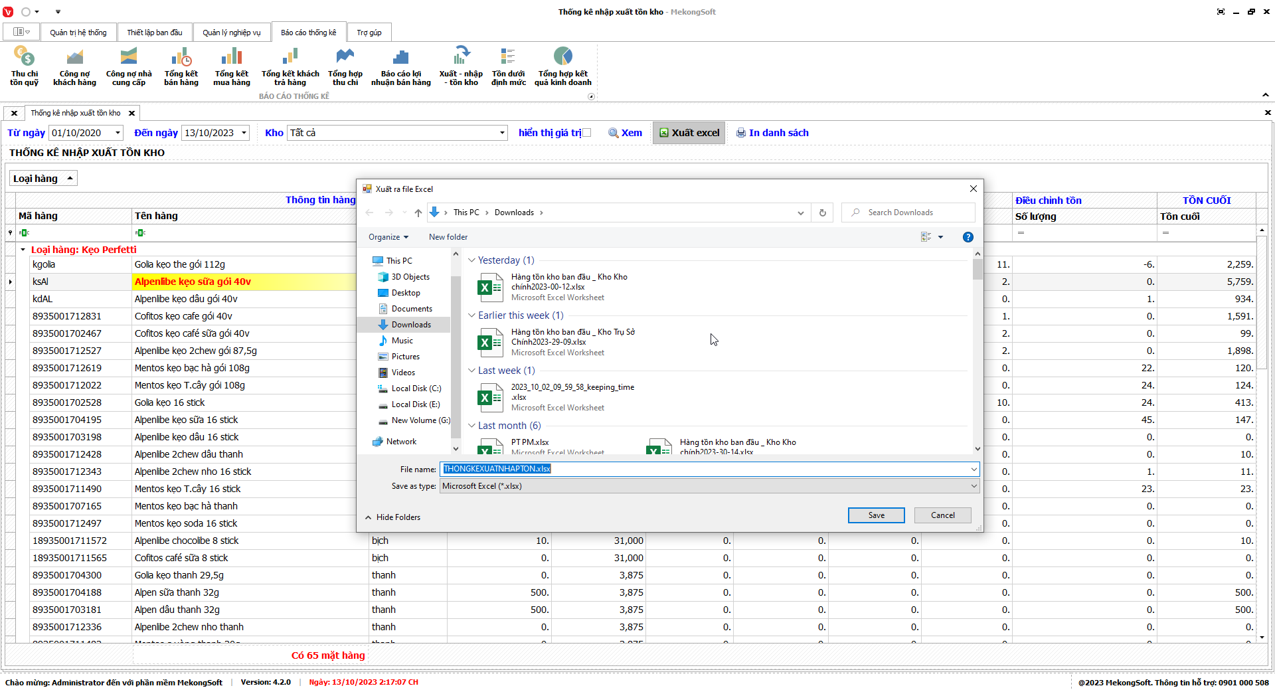Open Xuất - nhập - tồn kho report
Image resolution: width=1275 pixels, height=690 pixels.
click(x=461, y=66)
